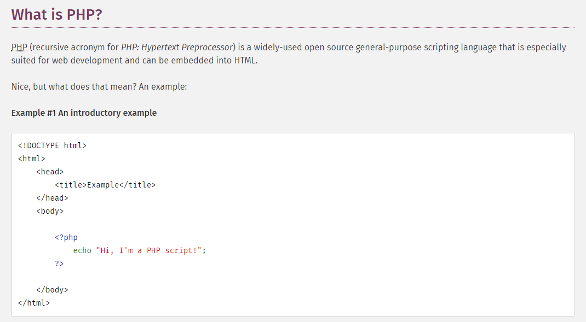Viewport: 586px width, 322px height.
Task: Click the What is PHP? heading
Action: (x=56, y=14)
